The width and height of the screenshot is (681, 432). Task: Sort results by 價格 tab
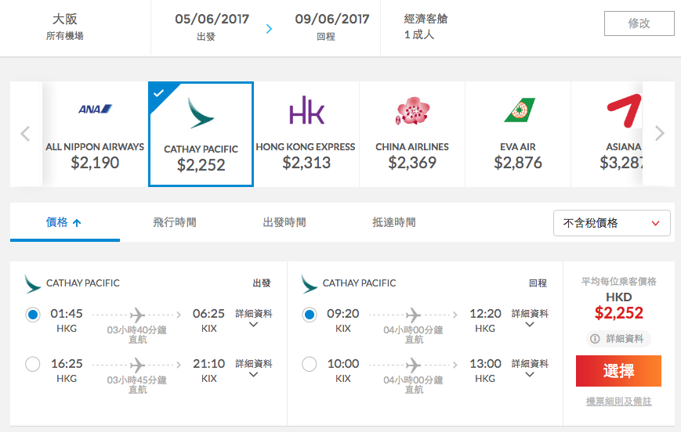[x=65, y=222]
